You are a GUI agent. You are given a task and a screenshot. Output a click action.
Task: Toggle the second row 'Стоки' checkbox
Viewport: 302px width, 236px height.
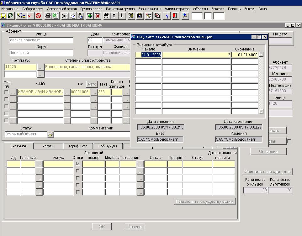click(78, 171)
